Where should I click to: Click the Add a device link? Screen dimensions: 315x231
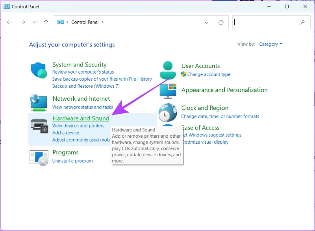pyautogui.click(x=66, y=133)
